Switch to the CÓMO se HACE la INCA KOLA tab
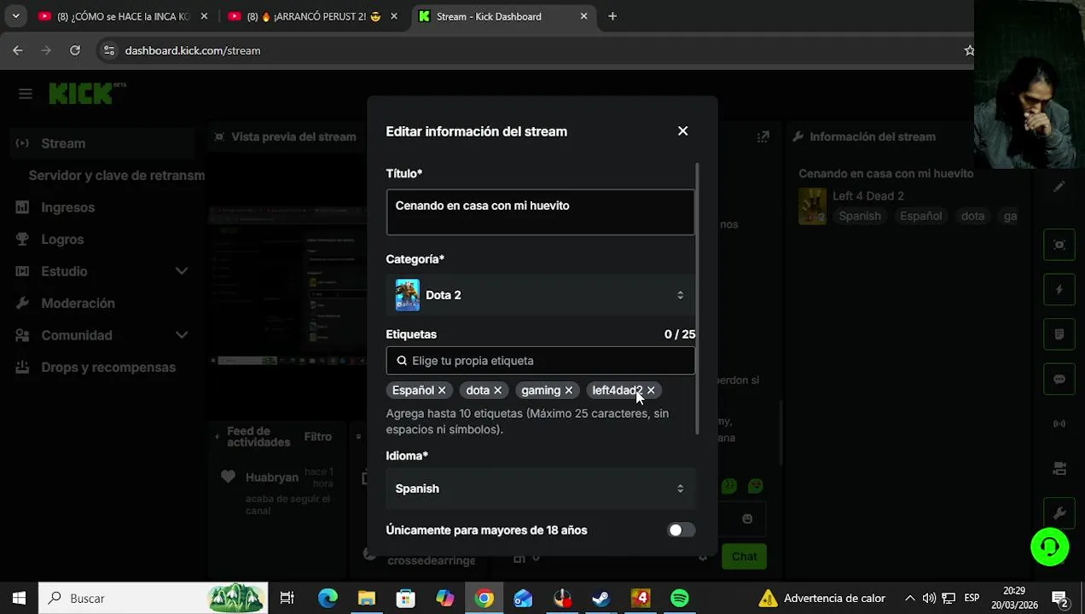 122,16
